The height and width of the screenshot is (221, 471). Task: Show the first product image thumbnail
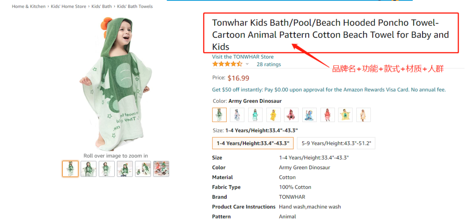pyautogui.click(x=70, y=169)
